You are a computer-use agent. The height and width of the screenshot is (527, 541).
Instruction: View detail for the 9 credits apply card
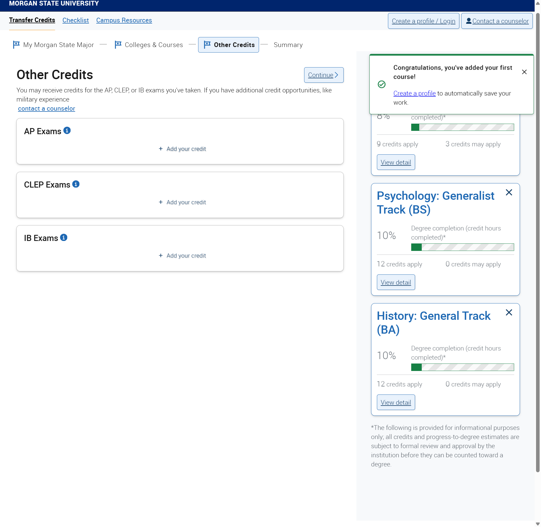tap(396, 162)
